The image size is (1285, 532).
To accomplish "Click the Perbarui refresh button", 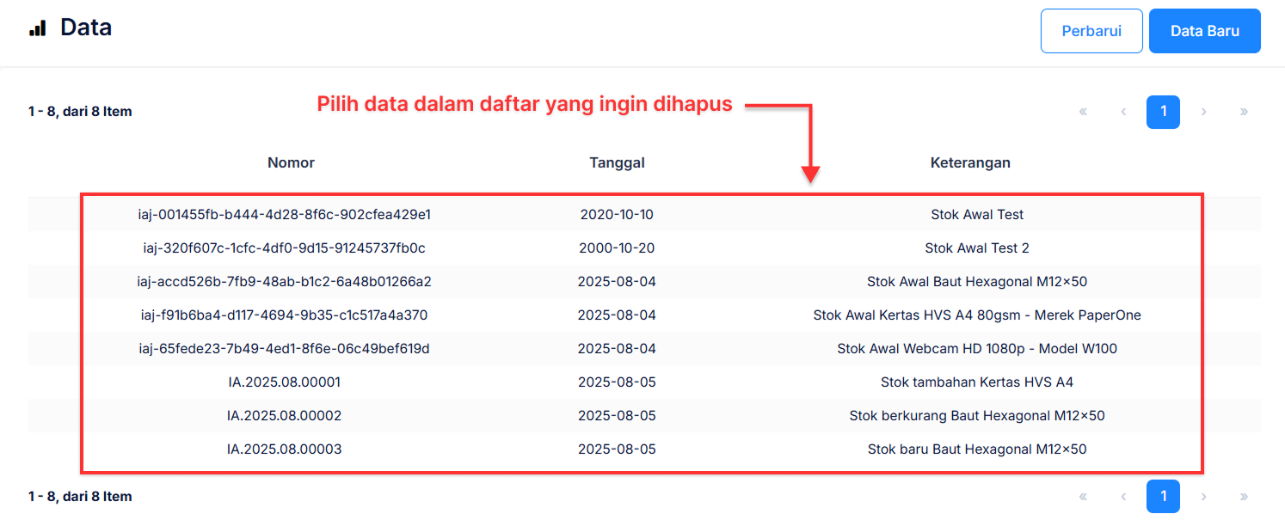I will [1091, 31].
